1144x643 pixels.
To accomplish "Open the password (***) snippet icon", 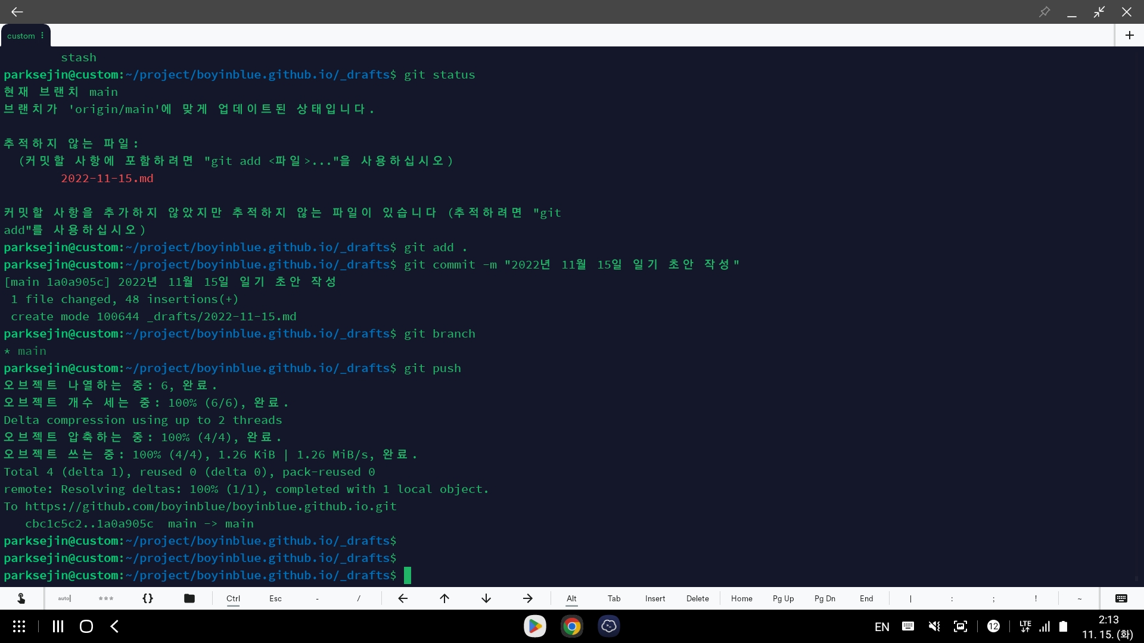I will click(x=106, y=598).
